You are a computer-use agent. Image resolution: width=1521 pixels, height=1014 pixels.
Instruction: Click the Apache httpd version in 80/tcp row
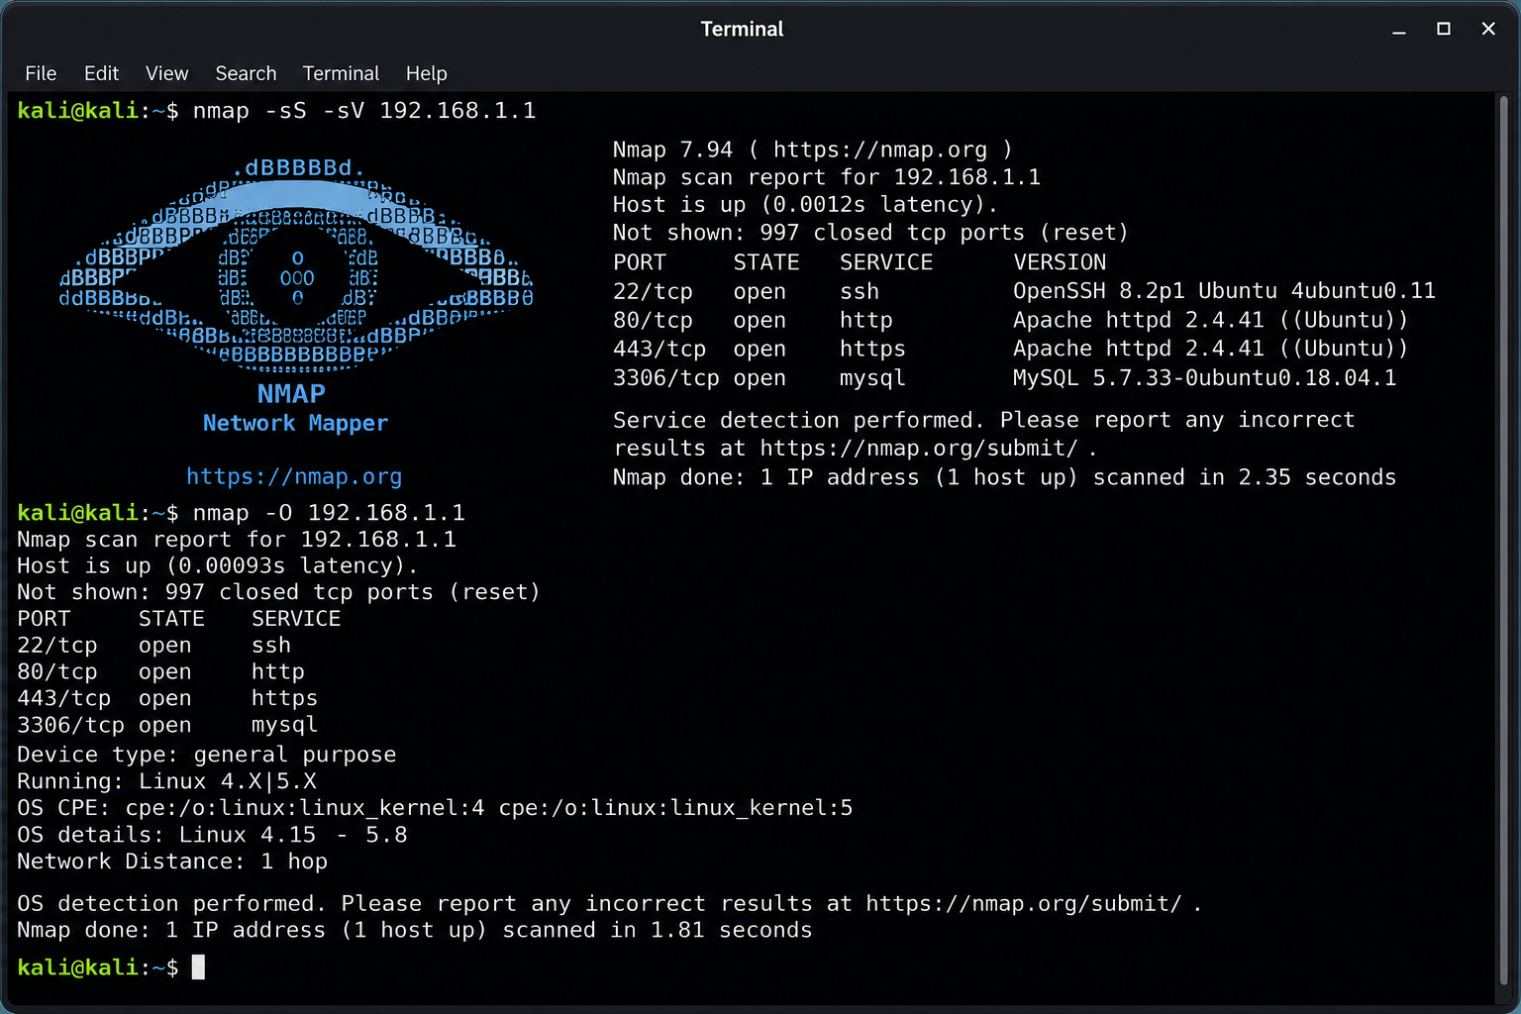click(1210, 320)
